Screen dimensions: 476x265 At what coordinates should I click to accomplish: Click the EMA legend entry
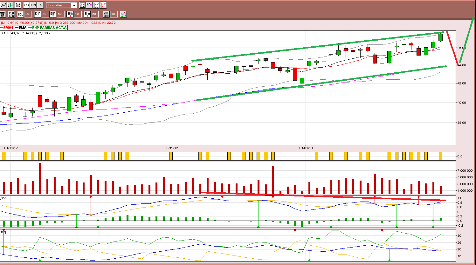click(21, 28)
